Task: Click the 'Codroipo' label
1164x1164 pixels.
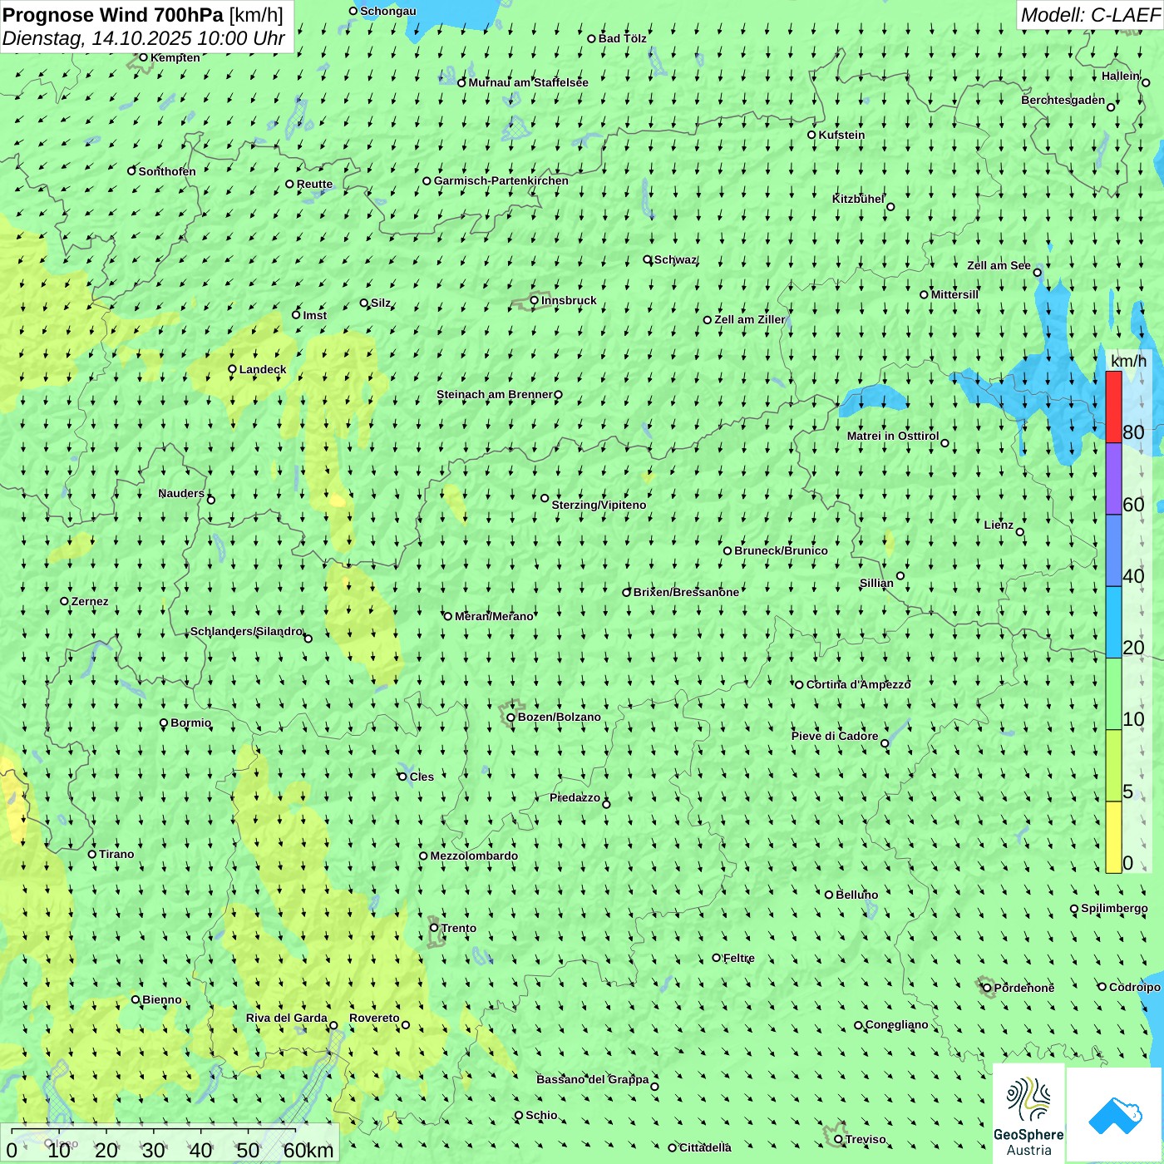Action: [1134, 987]
